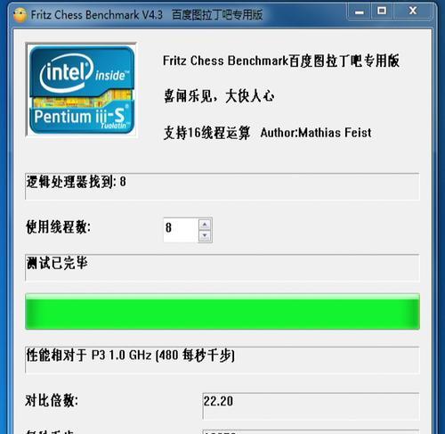This screenshot has width=445, height=434.
Task: Increase thread count with the up arrow
Action: (x=205, y=225)
